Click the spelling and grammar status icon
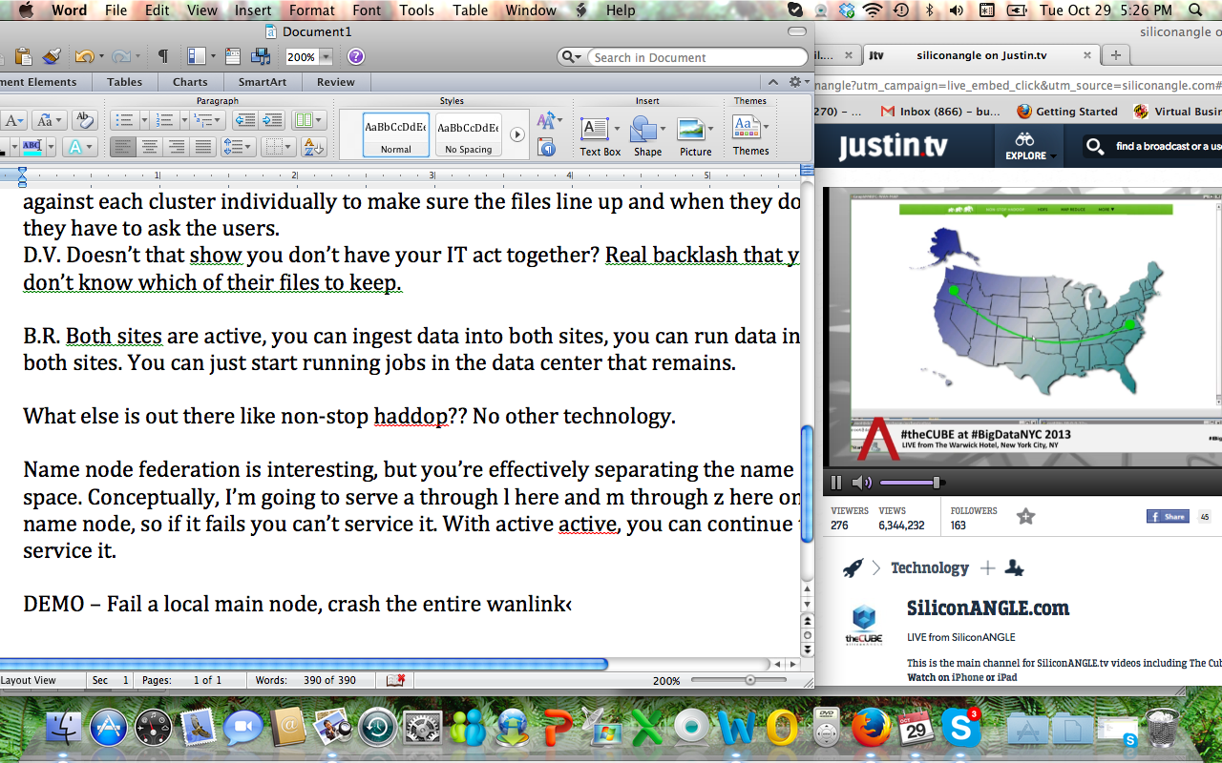Screen dimensions: 1222x763 click(395, 680)
